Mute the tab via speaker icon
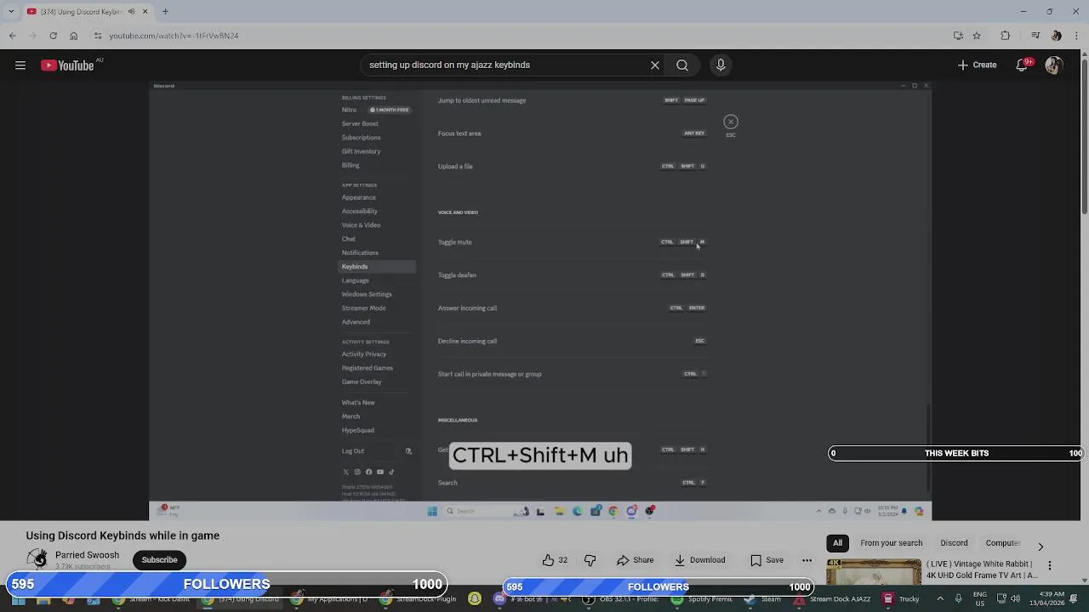Image resolution: width=1089 pixels, height=612 pixels. 131,12
